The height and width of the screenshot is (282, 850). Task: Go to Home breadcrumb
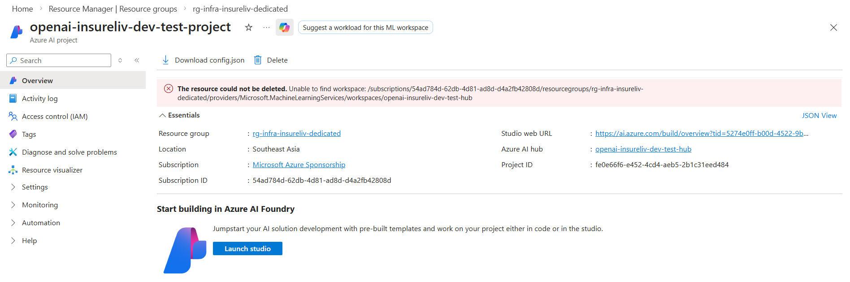click(22, 9)
